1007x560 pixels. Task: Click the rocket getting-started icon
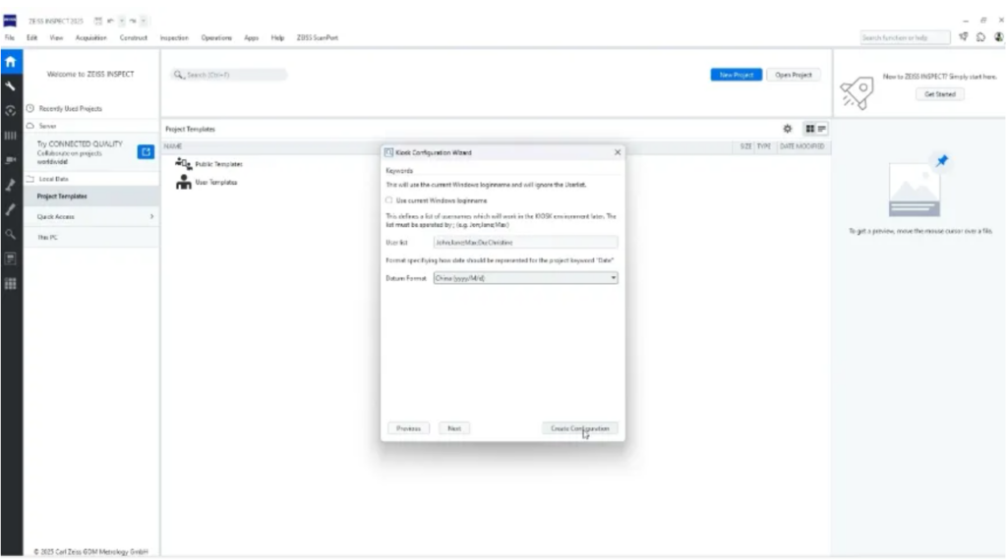[858, 93]
